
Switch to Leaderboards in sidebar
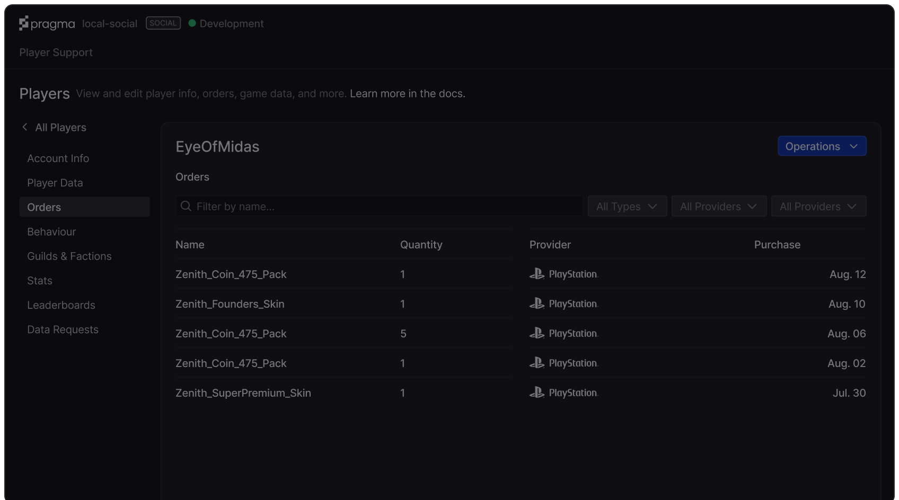(x=61, y=305)
